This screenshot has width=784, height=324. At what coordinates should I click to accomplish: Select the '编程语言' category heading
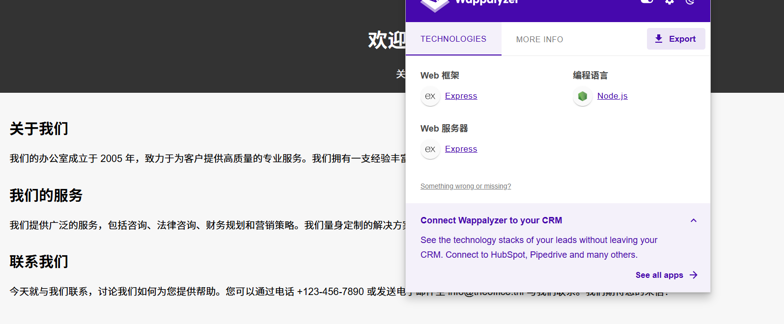click(590, 76)
